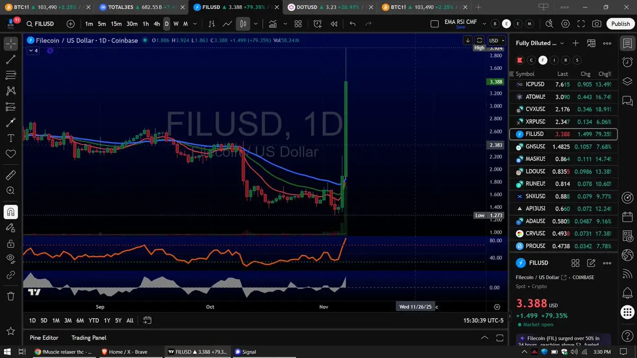
Task: Select the Zoom In tool
Action: click(x=11, y=190)
